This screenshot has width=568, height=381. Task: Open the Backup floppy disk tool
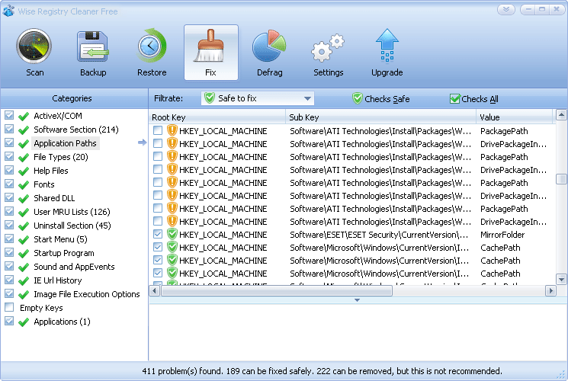[93, 46]
